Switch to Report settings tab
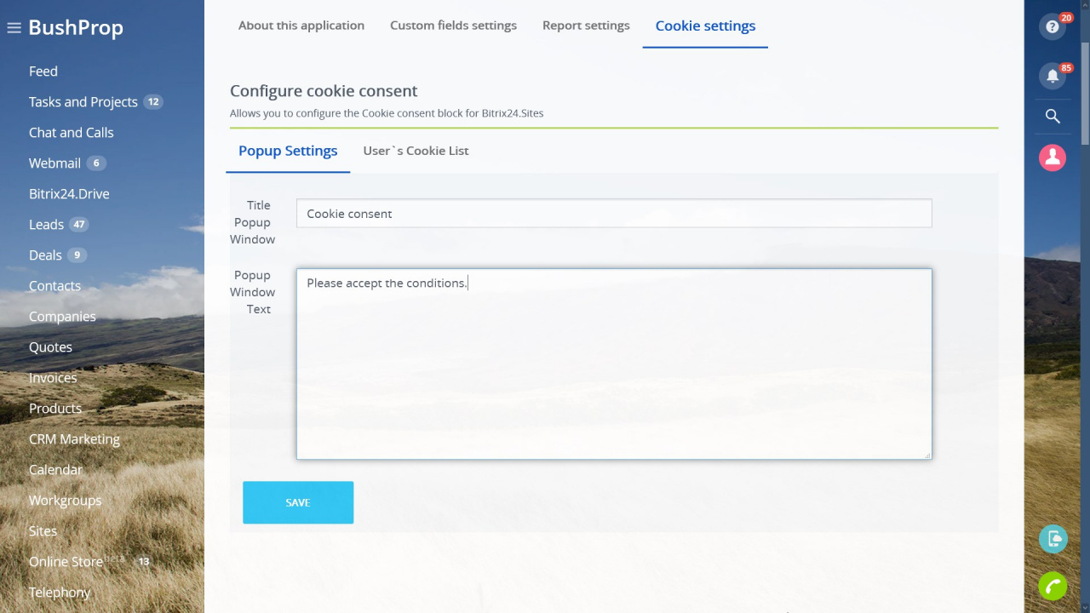The width and height of the screenshot is (1090, 613). 586,26
